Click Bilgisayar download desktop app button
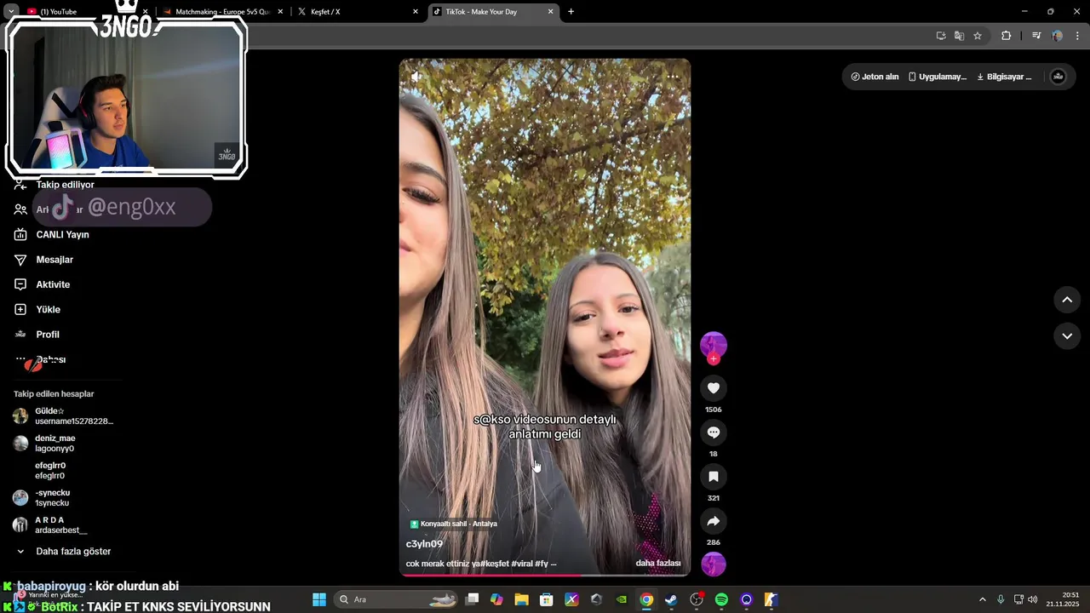 pyautogui.click(x=1004, y=77)
